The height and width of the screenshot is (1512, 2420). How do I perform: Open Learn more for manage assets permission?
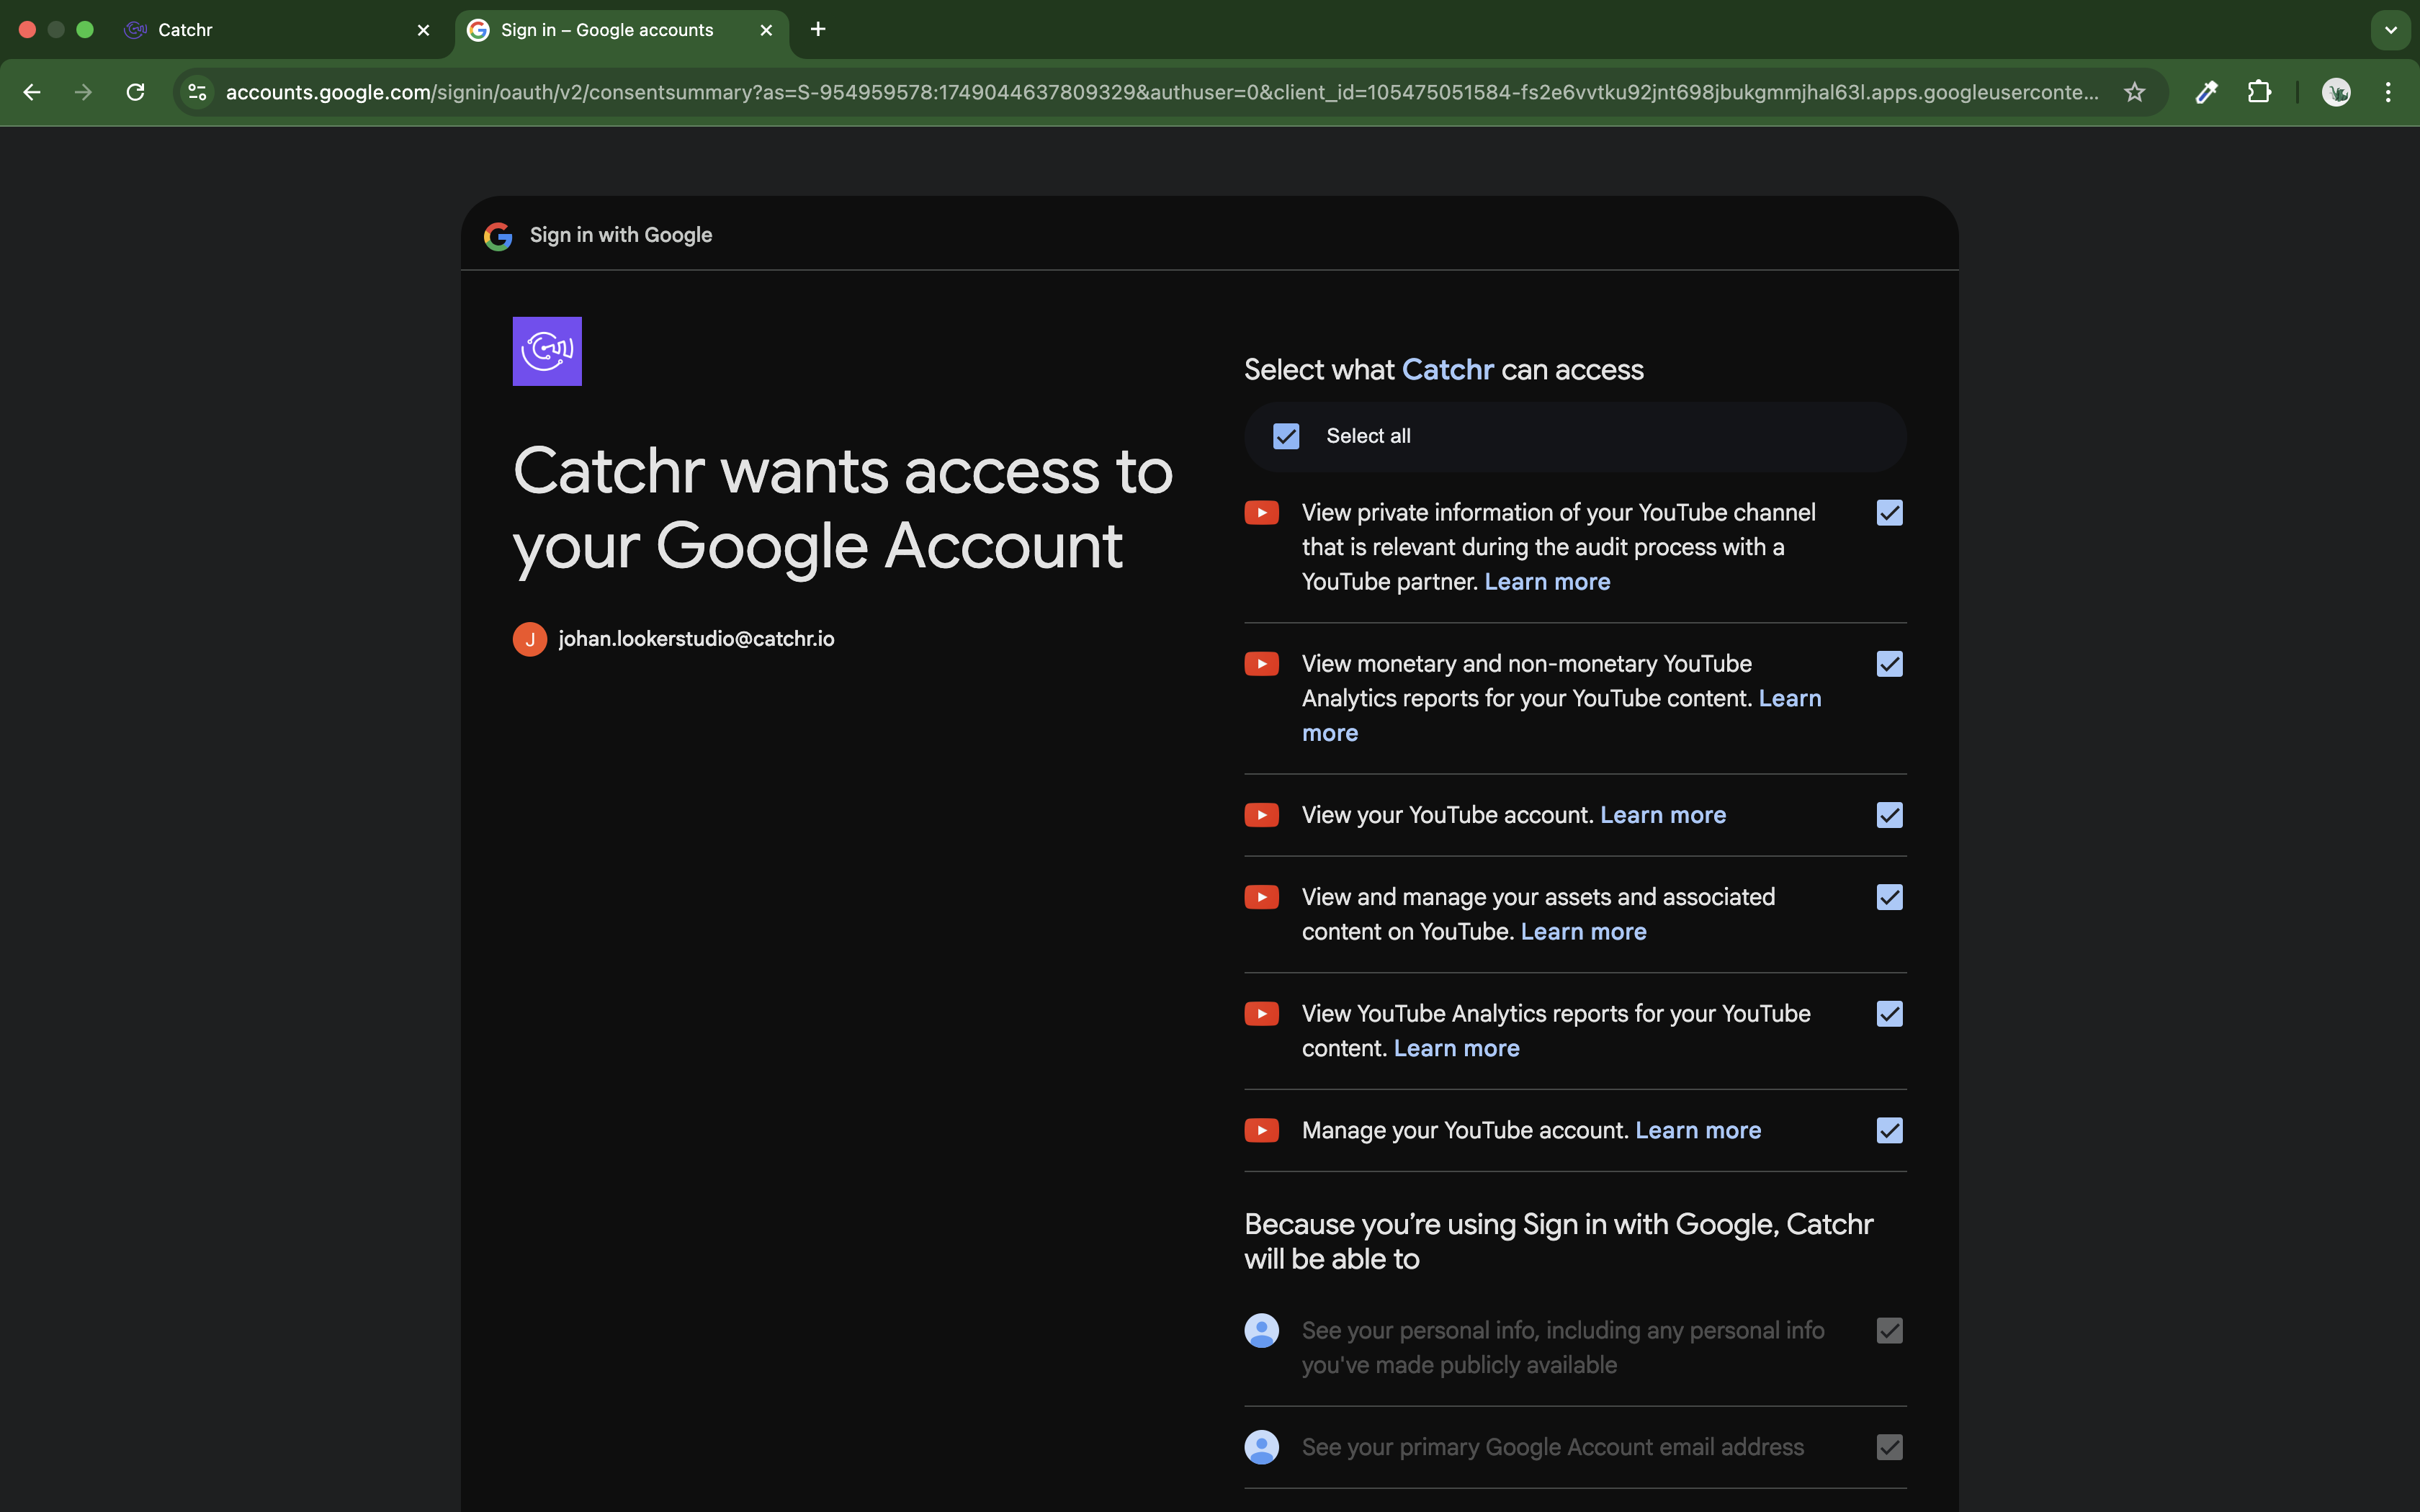point(1583,932)
